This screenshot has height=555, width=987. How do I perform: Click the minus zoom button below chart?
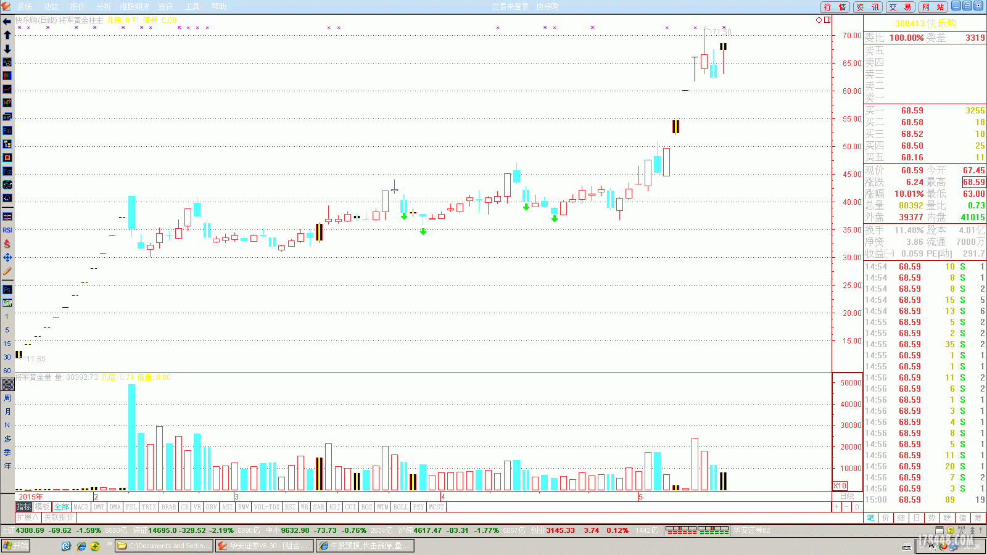coord(847,507)
